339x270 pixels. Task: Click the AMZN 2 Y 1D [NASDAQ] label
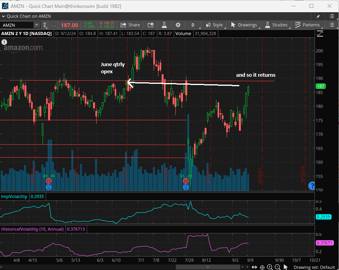point(26,33)
